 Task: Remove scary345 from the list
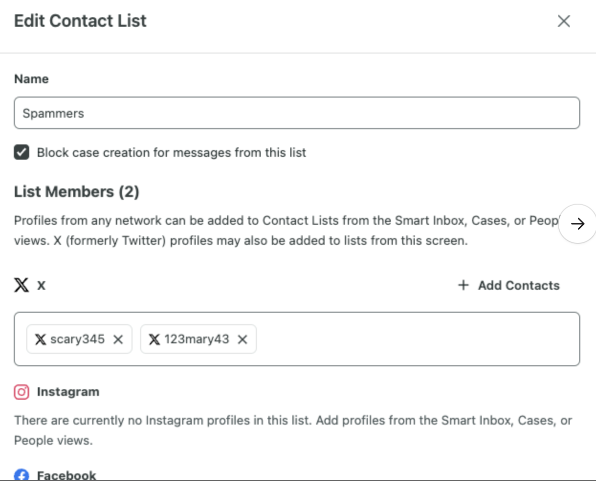(x=118, y=339)
